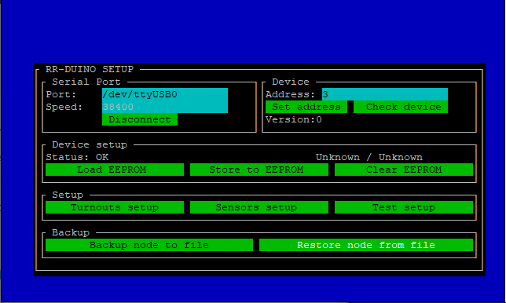Click the Device setup group label
Image resolution: width=506 pixels, height=303 pixels.
(x=90, y=144)
